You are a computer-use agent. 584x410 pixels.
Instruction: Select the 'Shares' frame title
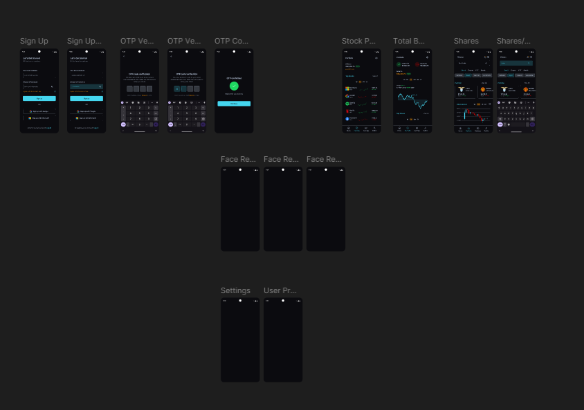click(x=466, y=41)
